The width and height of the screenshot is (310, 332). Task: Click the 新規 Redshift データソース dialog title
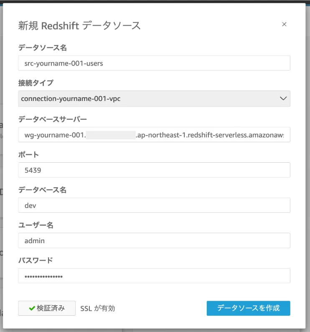point(79,25)
